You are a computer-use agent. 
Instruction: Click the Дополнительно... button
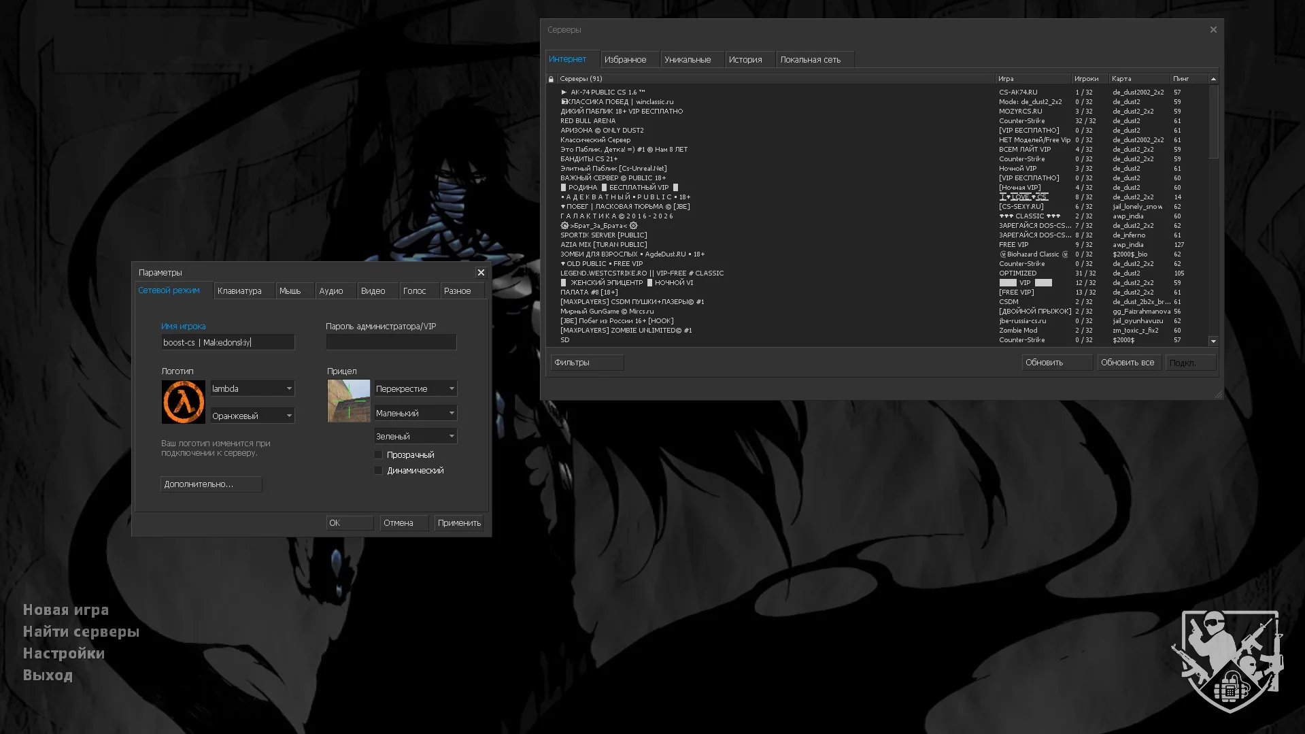tap(211, 484)
